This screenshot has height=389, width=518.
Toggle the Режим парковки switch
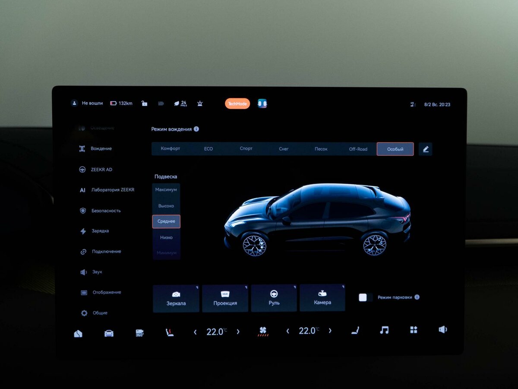[365, 297]
